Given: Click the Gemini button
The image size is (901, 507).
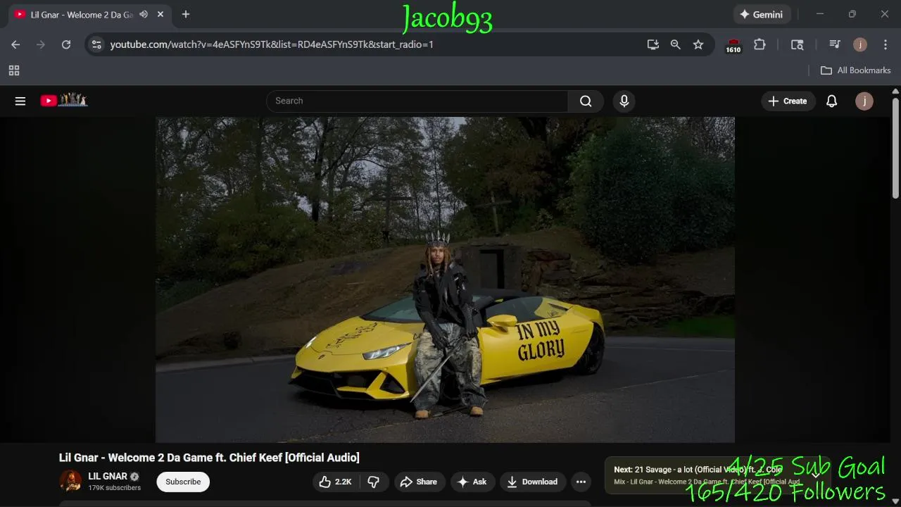Looking at the screenshot, I should (762, 14).
